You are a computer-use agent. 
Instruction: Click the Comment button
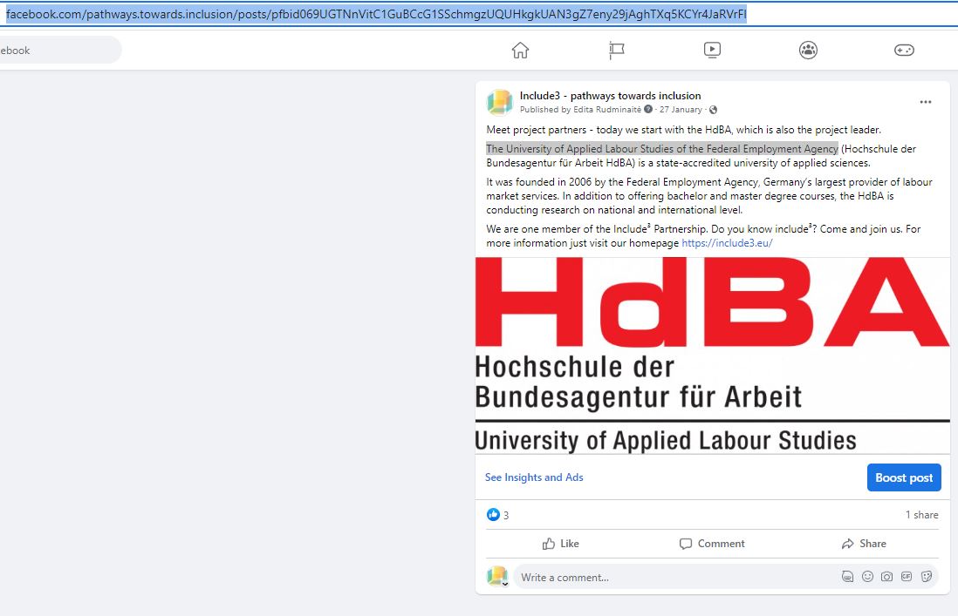pos(712,544)
